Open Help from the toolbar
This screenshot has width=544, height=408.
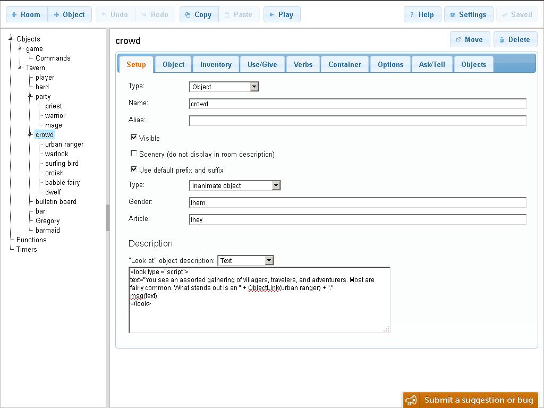click(x=422, y=14)
